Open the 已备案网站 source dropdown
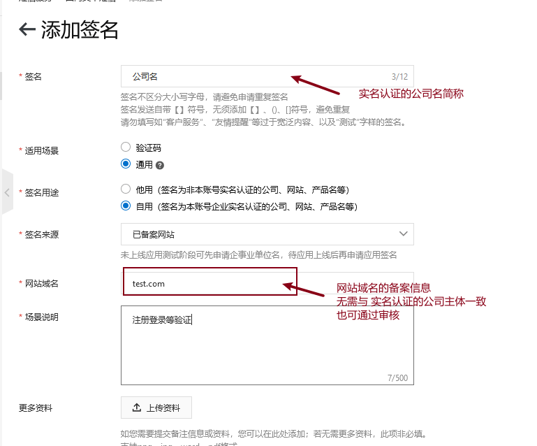This screenshot has width=537, height=446. [267, 234]
